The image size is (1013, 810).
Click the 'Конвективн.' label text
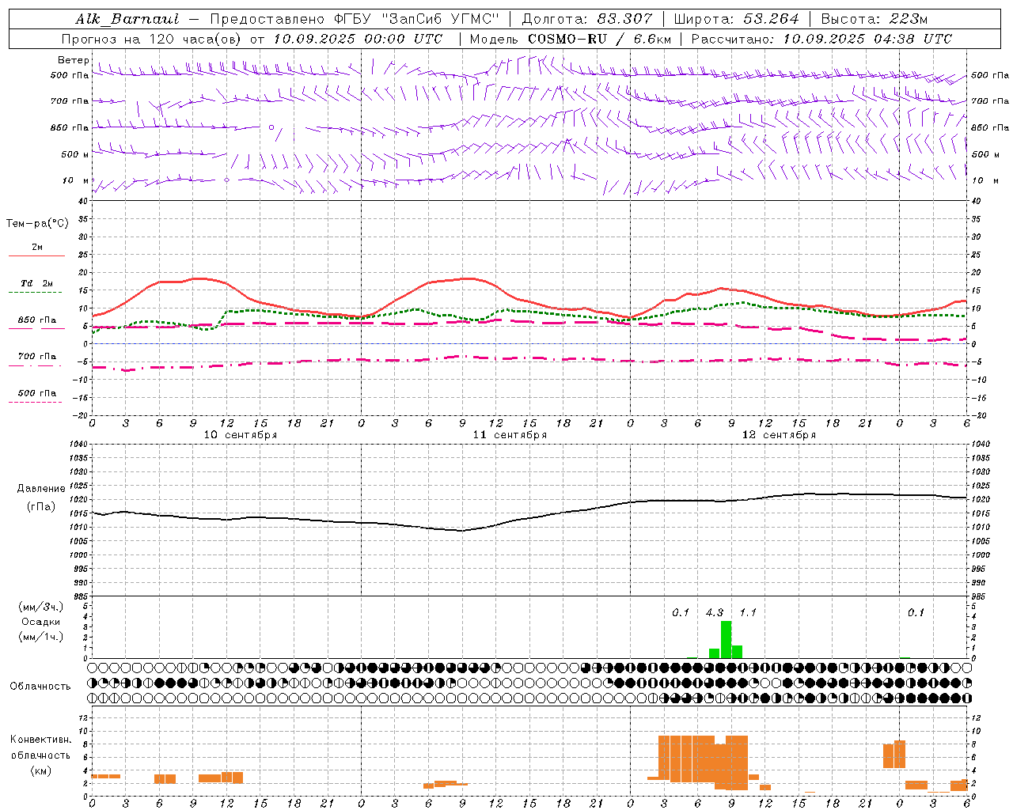41,740
